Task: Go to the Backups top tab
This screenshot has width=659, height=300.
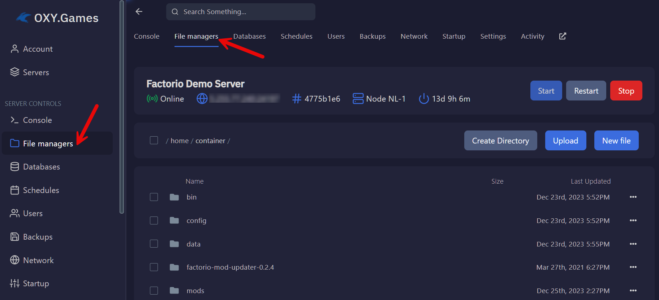Action: click(x=372, y=37)
